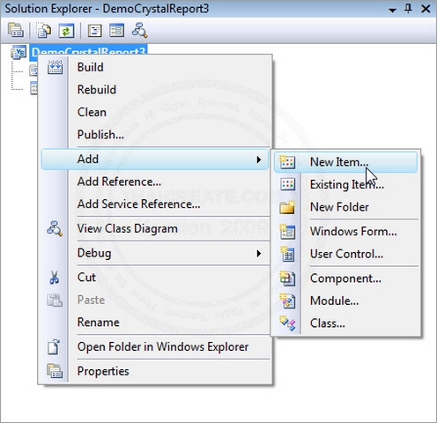Click the New Folder icon
This screenshot has width=437, height=423.
coord(287,207)
